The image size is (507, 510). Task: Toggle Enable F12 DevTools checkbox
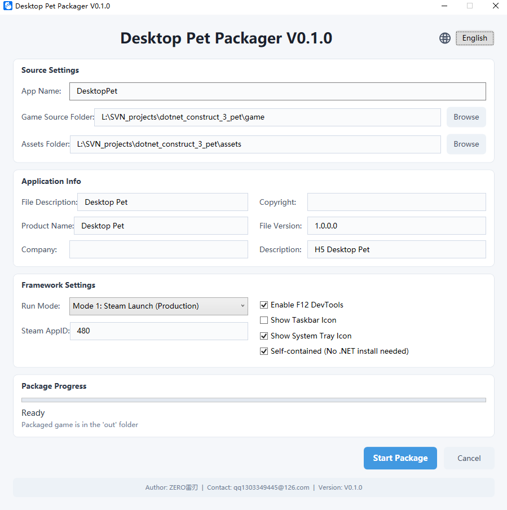coord(264,305)
